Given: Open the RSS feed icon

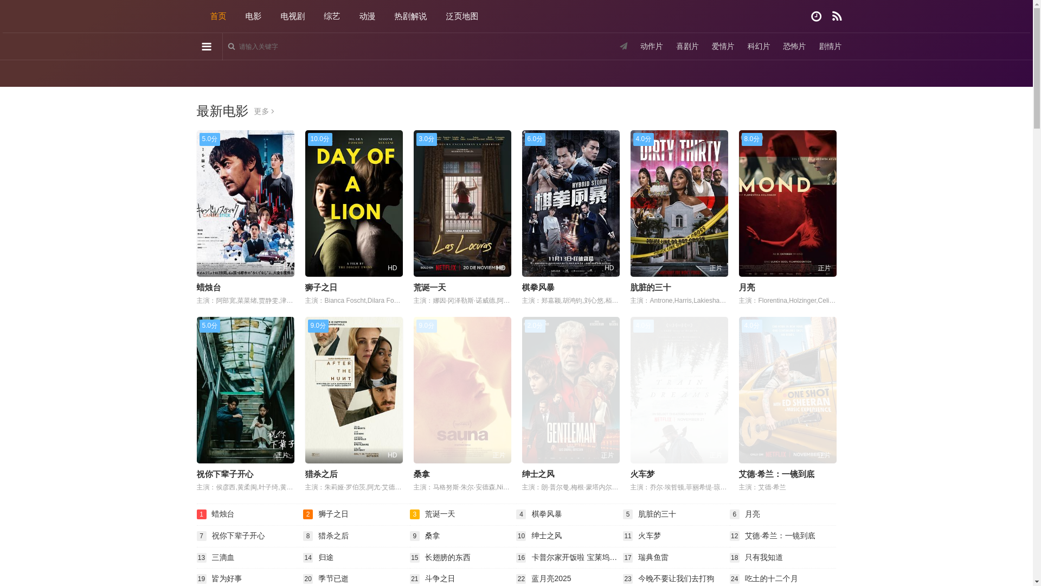Looking at the screenshot, I should [837, 16].
